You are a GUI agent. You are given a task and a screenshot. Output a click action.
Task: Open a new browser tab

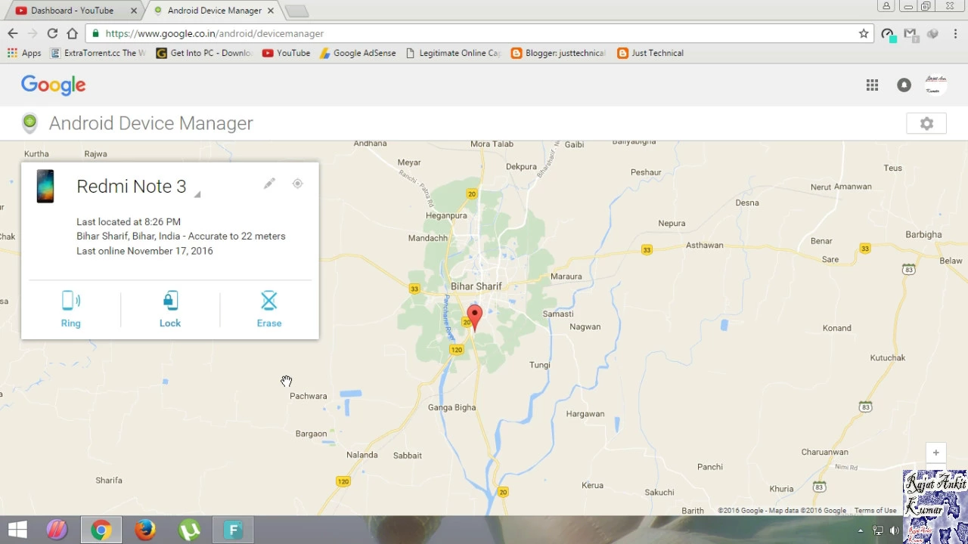(x=296, y=11)
